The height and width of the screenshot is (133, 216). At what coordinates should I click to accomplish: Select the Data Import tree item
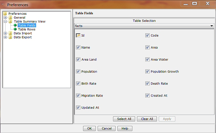point(23,33)
